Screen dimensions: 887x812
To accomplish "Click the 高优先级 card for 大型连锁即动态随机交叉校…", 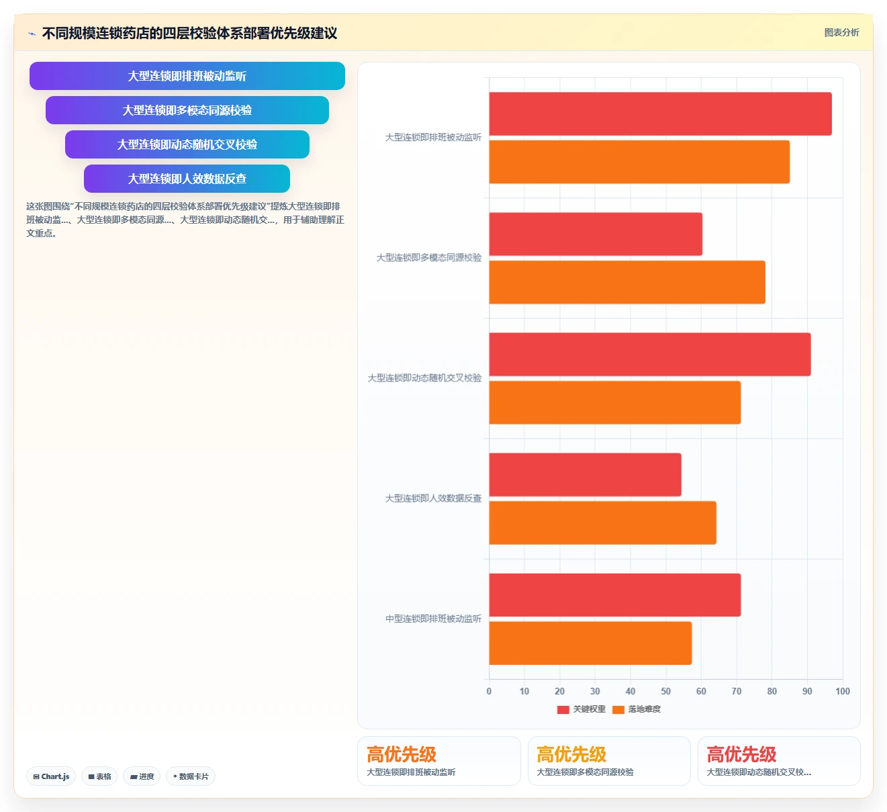I will coord(779,760).
